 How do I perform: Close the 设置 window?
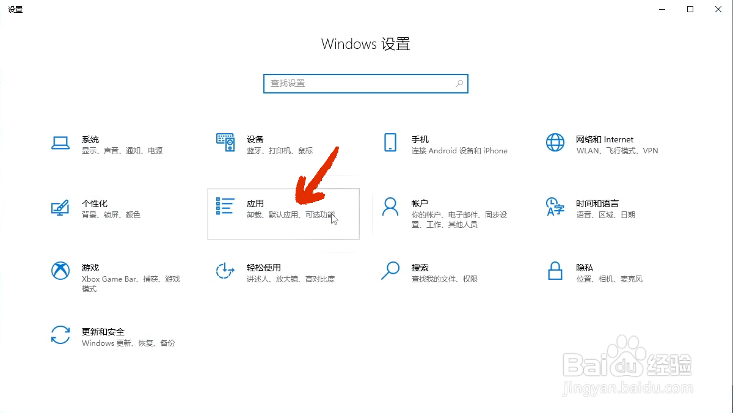[x=718, y=9]
